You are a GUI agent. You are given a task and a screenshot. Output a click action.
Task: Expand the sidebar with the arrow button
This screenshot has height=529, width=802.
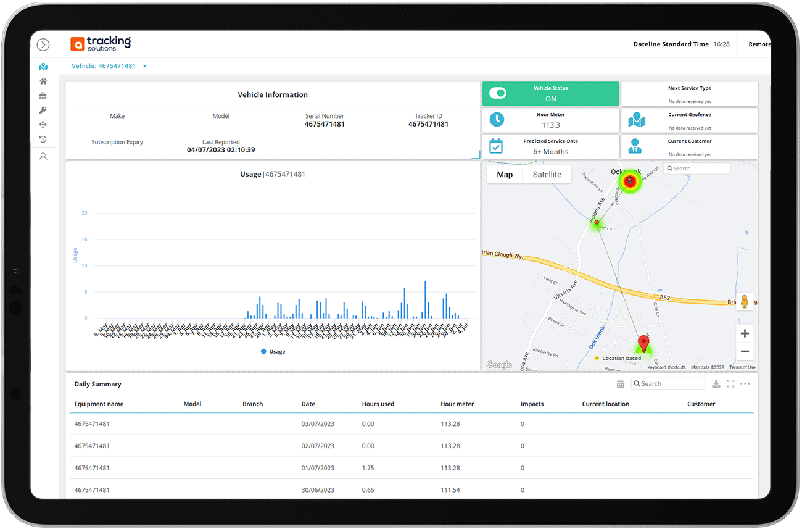point(43,44)
